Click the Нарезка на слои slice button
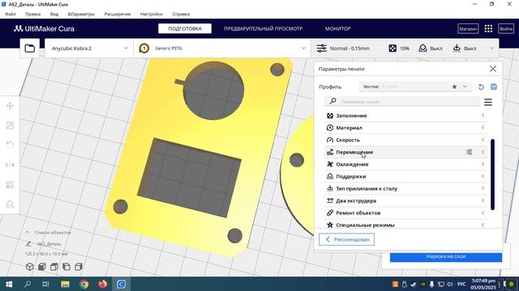Viewport: 519px width, 291px height. (x=445, y=257)
